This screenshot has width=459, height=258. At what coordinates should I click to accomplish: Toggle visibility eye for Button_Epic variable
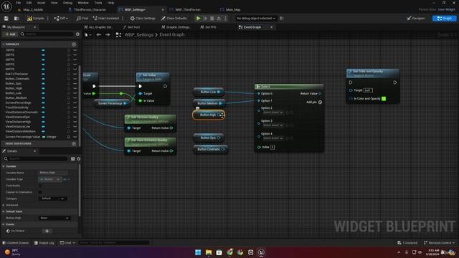point(75,83)
